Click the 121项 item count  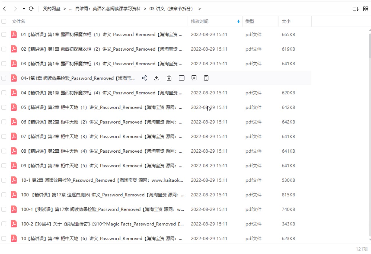point(362,249)
